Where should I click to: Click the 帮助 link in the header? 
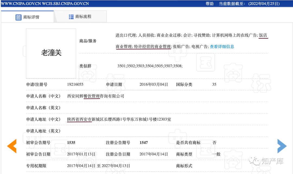pyautogui.click(x=209, y=4)
